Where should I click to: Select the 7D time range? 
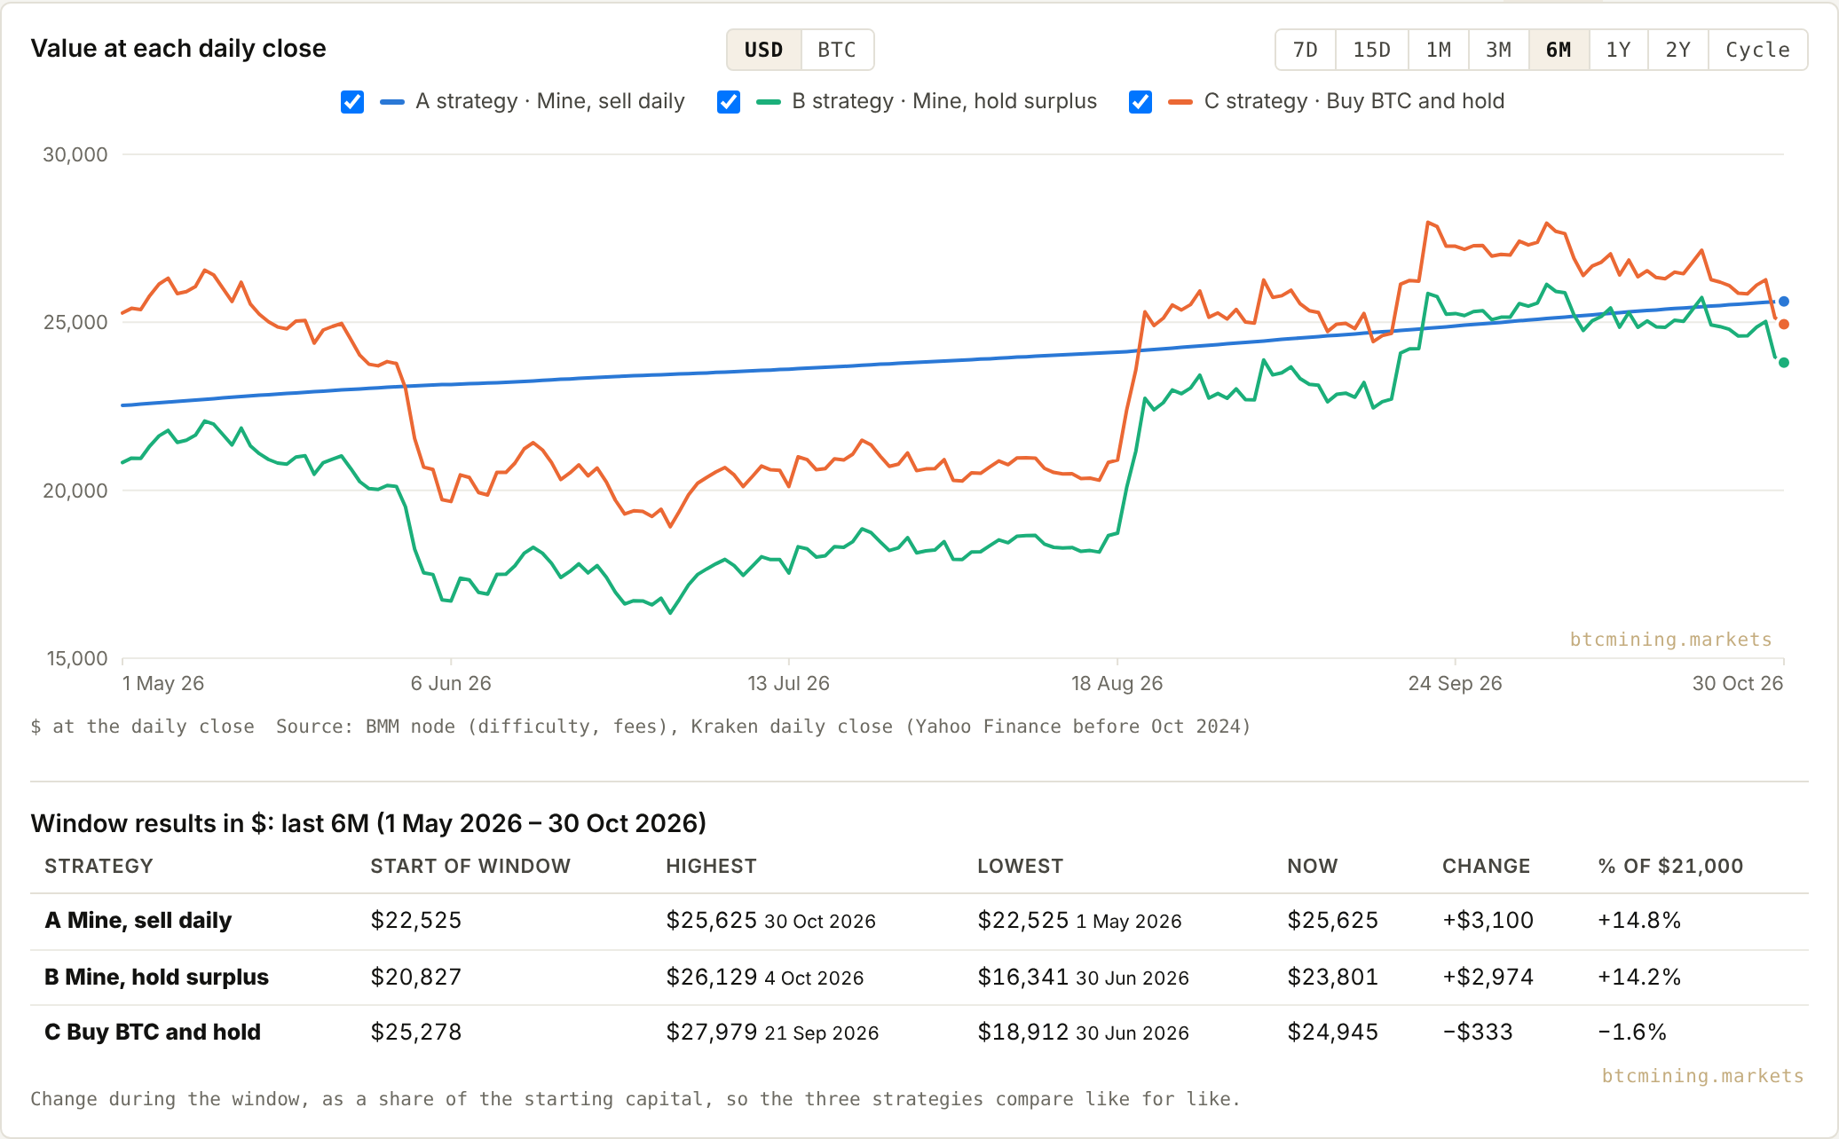(x=1306, y=50)
